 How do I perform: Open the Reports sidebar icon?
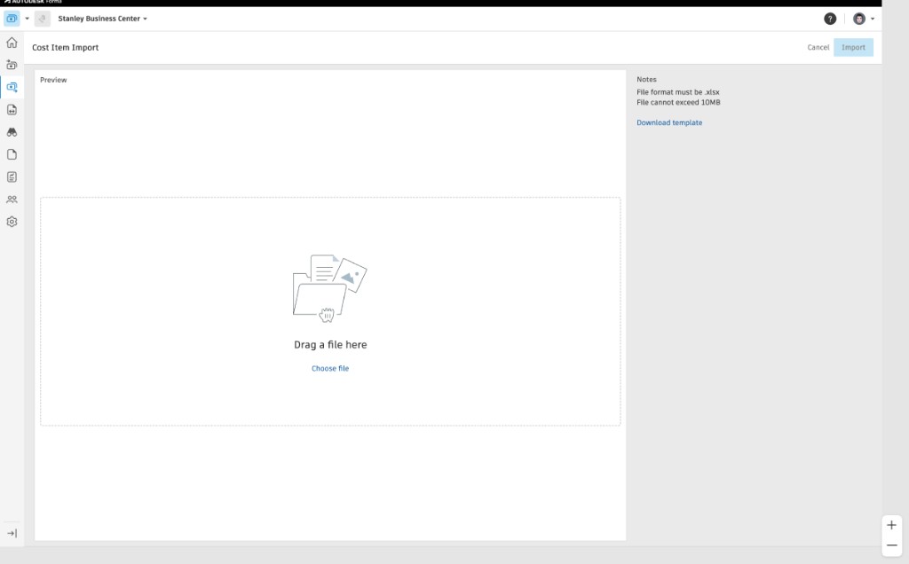tap(12, 177)
